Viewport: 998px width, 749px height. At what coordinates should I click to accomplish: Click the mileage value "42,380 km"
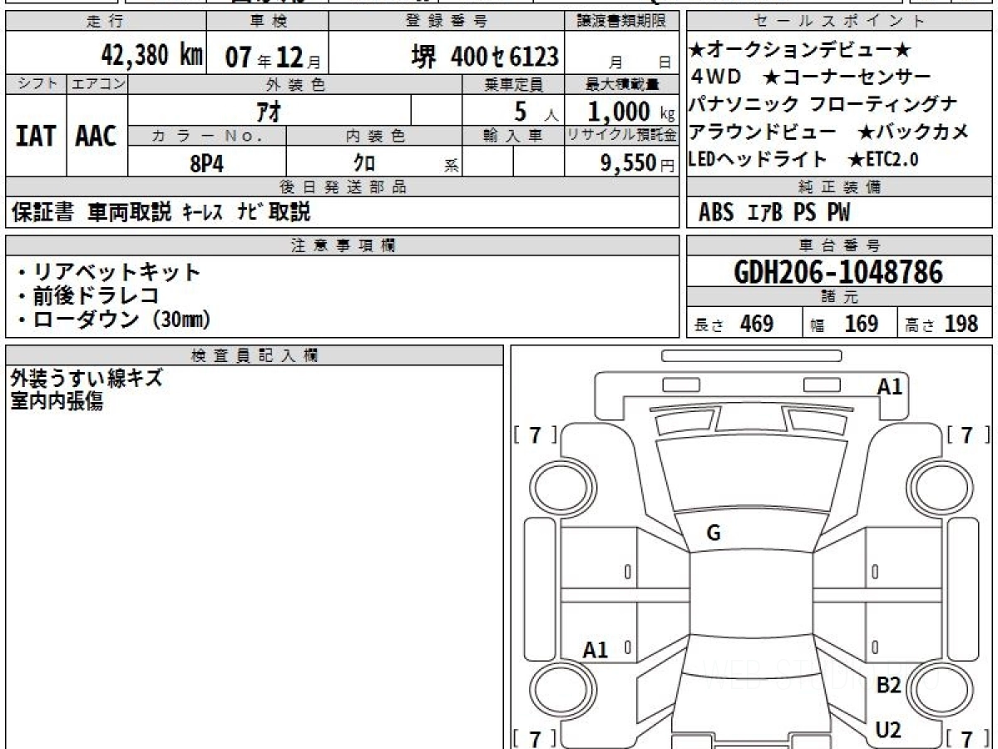coord(152,56)
